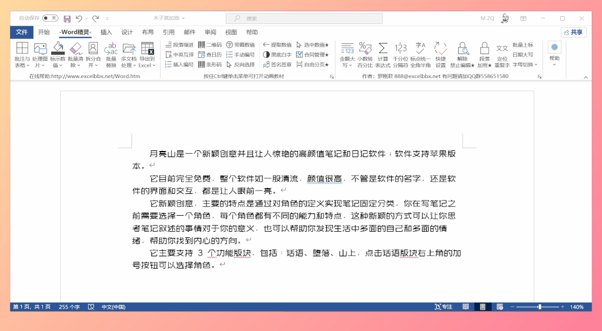
Task: Enable 专注 Focus mode in status bar
Action: pos(443,306)
